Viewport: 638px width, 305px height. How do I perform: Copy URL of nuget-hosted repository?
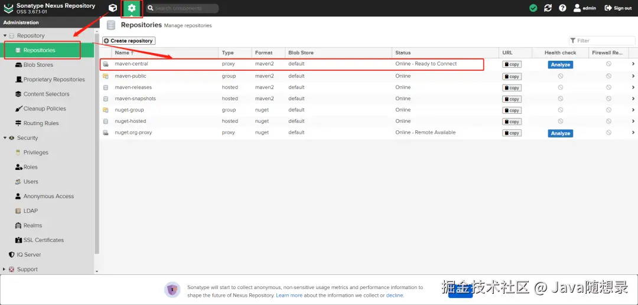tap(512, 122)
